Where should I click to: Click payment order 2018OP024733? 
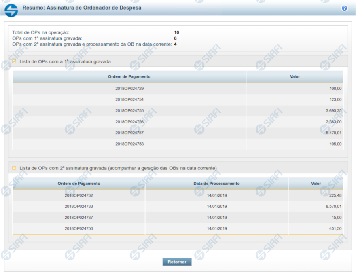(x=79, y=206)
